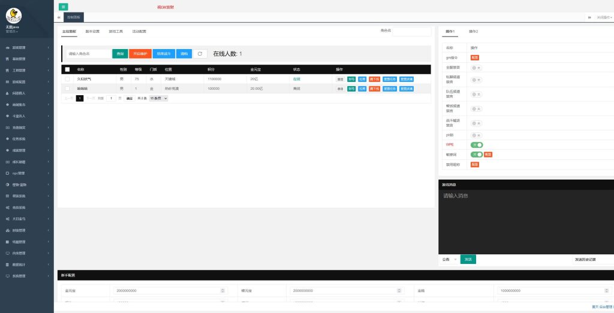614x313 pixels.
Task: Open the 15 条/页 page size dropdown
Action: point(159,98)
